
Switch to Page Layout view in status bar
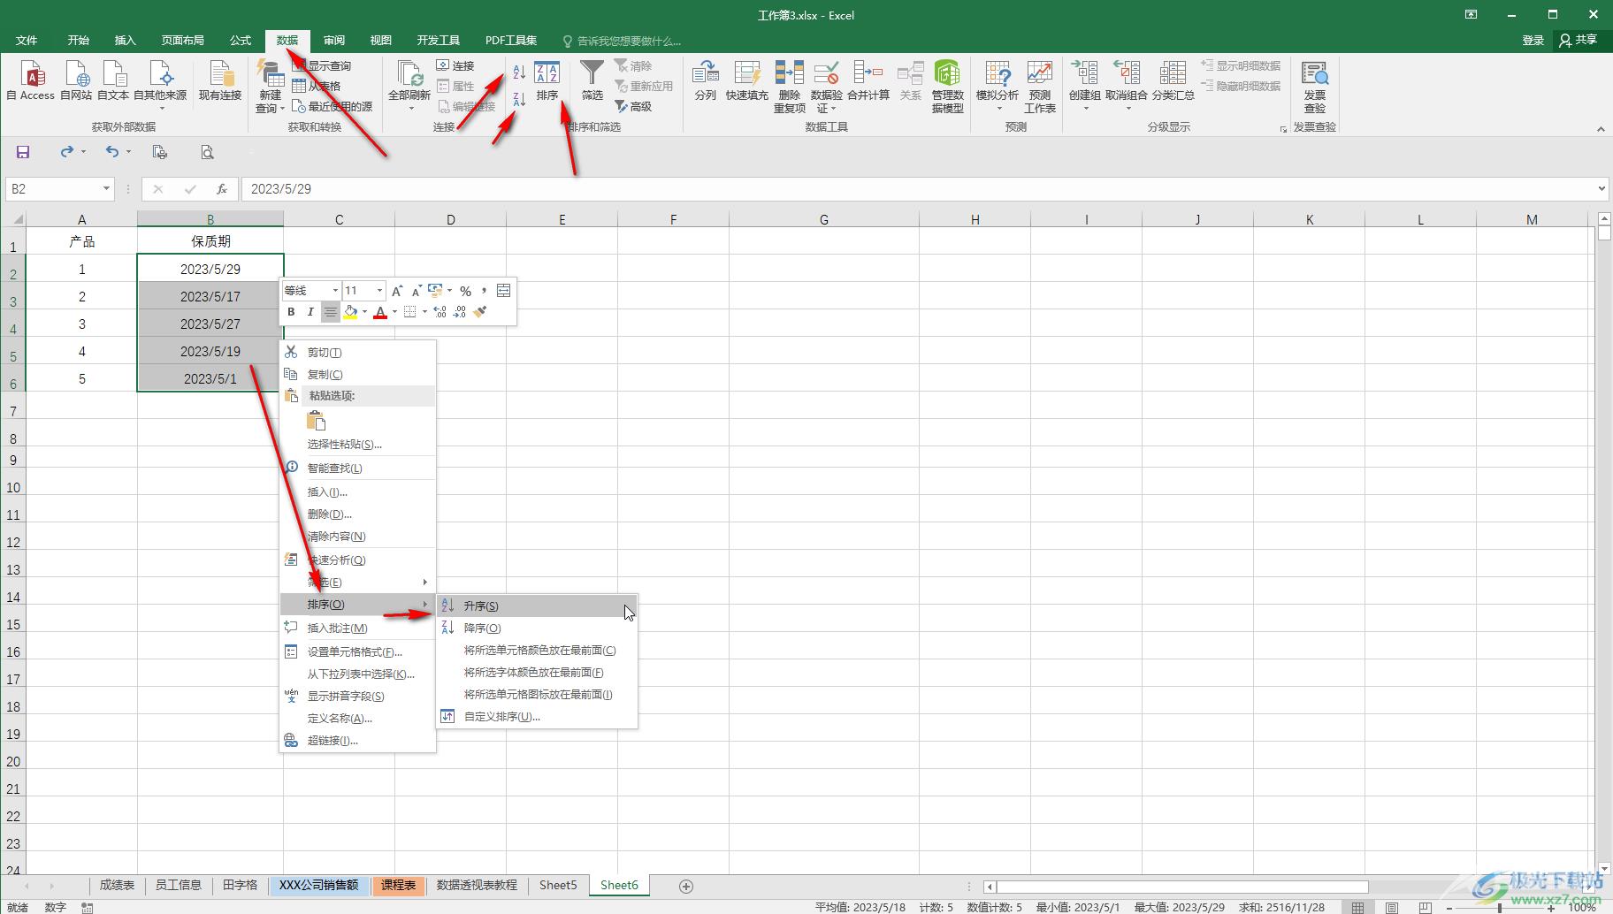click(1392, 907)
